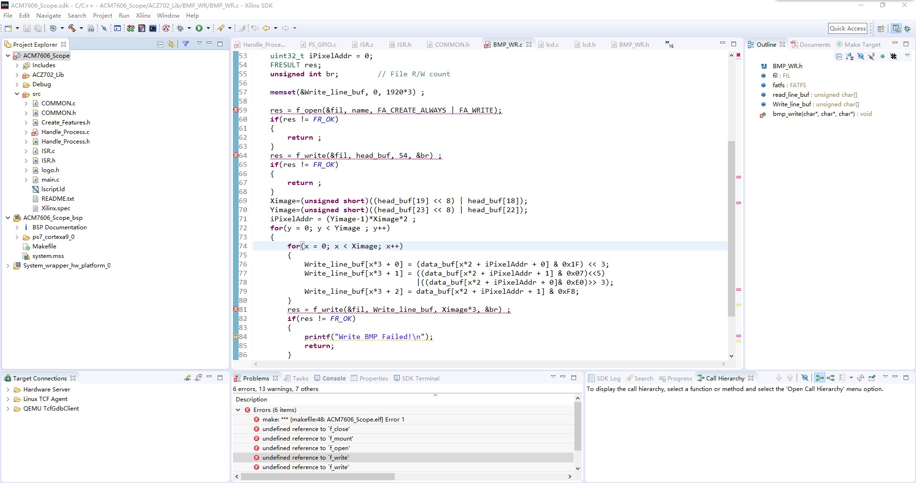This screenshot has width=916, height=483.
Task: Click the Quick Access search field
Action: click(x=848, y=29)
